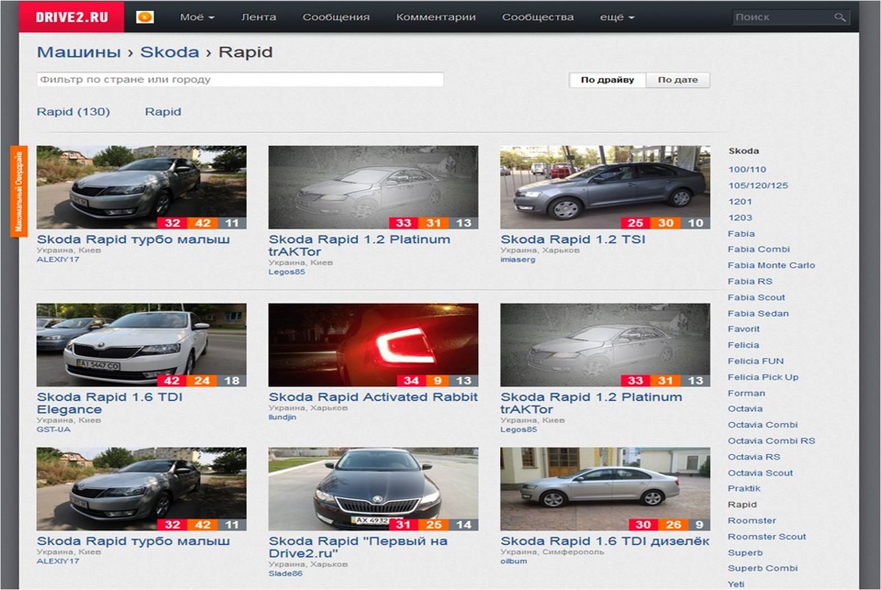Open Комментарии in the navigation bar
Screen dimensions: 881x590
(436, 17)
